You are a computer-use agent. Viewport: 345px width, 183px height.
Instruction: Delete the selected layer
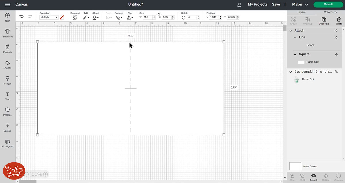coord(339,21)
